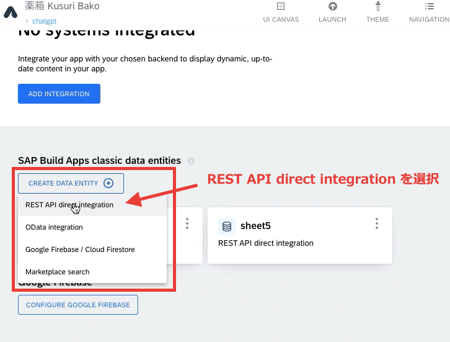The width and height of the screenshot is (450, 342).
Task: Switch to the UI CANVAS tab label
Action: pyautogui.click(x=281, y=19)
